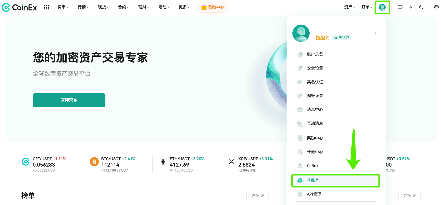441x205 pixels.
Task: Expand the 现货 dropdown
Action: [x=103, y=7]
